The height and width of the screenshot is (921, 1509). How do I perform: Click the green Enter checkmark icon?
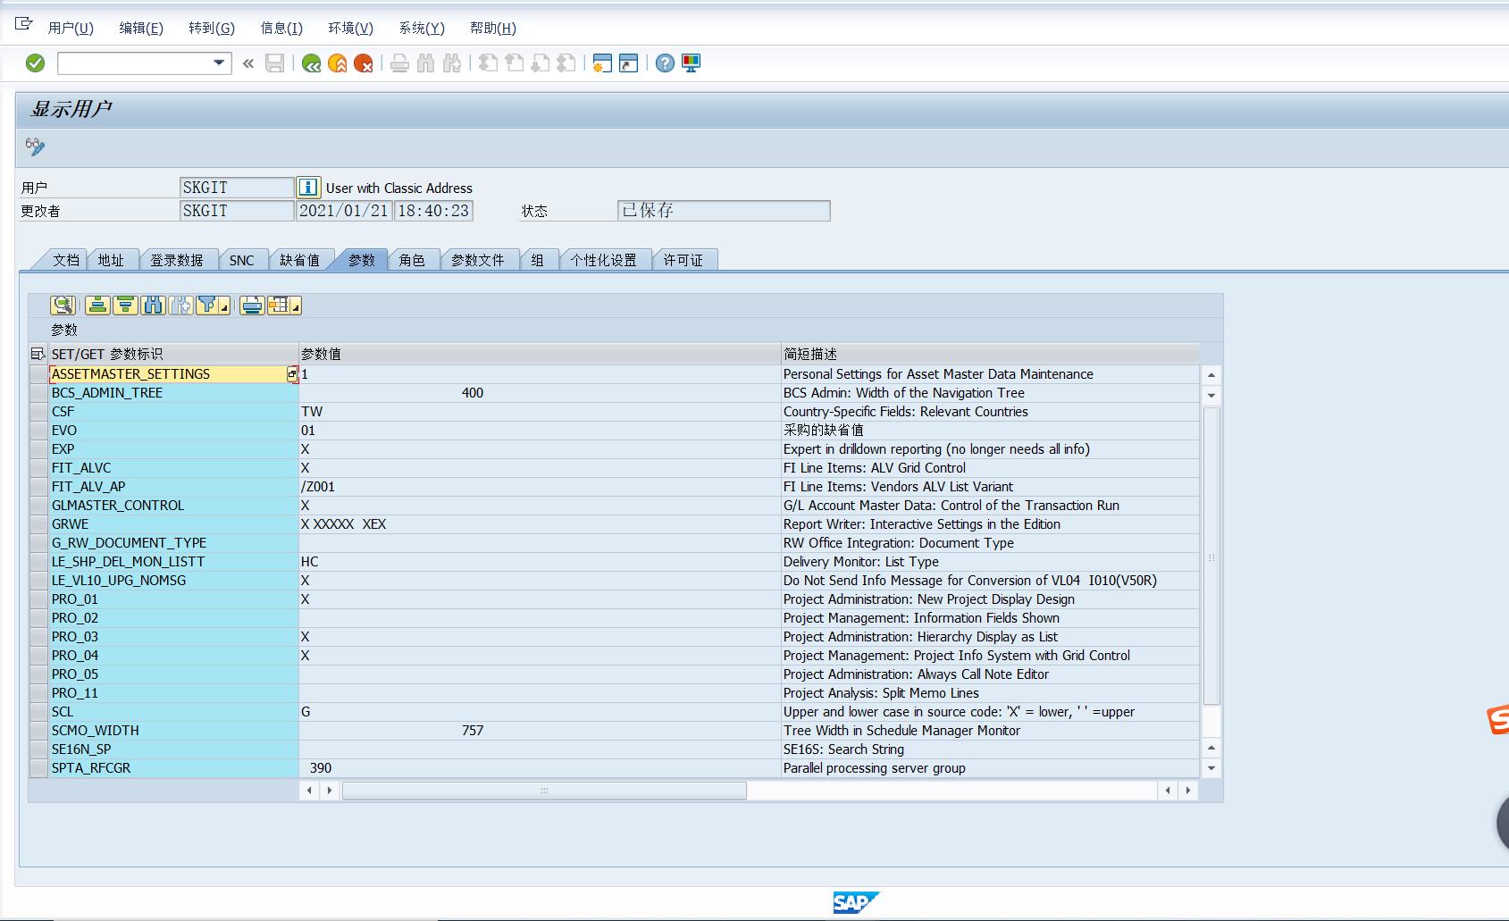coord(35,63)
